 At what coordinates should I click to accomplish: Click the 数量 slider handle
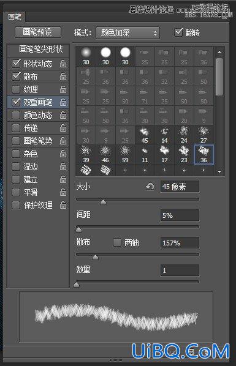point(77,285)
